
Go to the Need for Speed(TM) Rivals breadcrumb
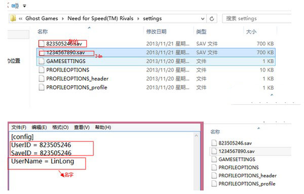(x=100, y=18)
